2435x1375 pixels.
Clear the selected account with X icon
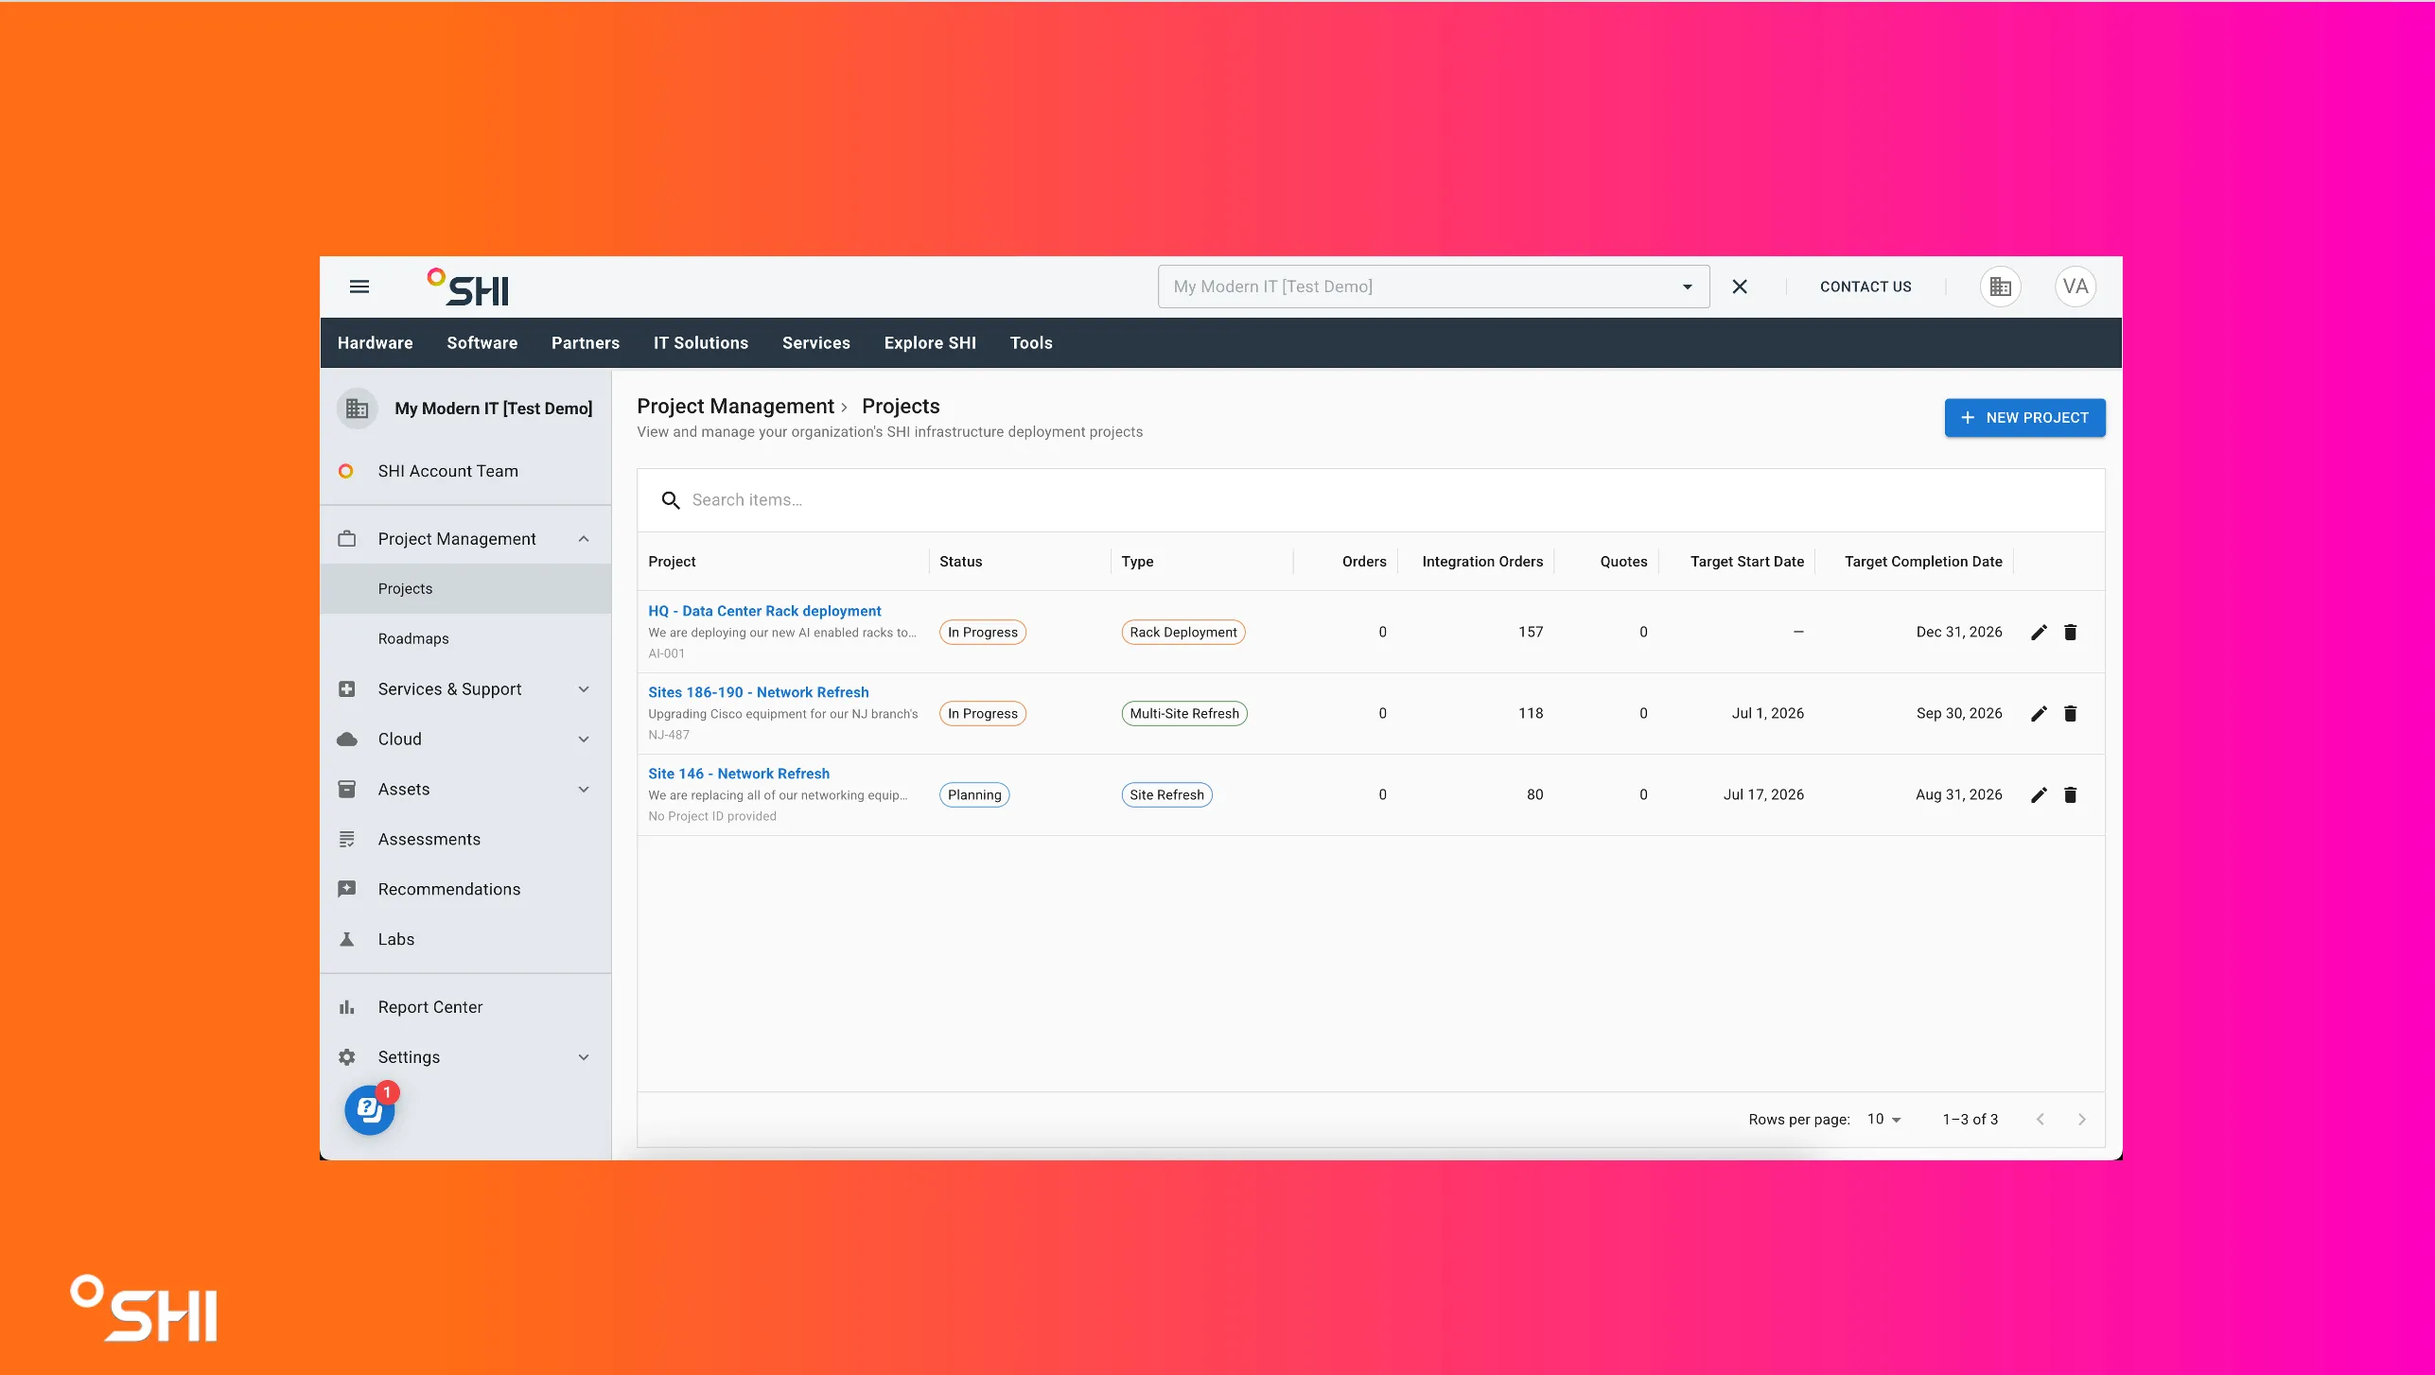1740,287
